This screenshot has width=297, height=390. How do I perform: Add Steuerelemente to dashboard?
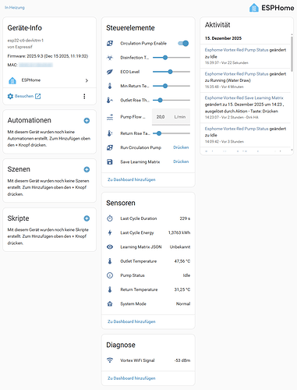(x=132, y=179)
